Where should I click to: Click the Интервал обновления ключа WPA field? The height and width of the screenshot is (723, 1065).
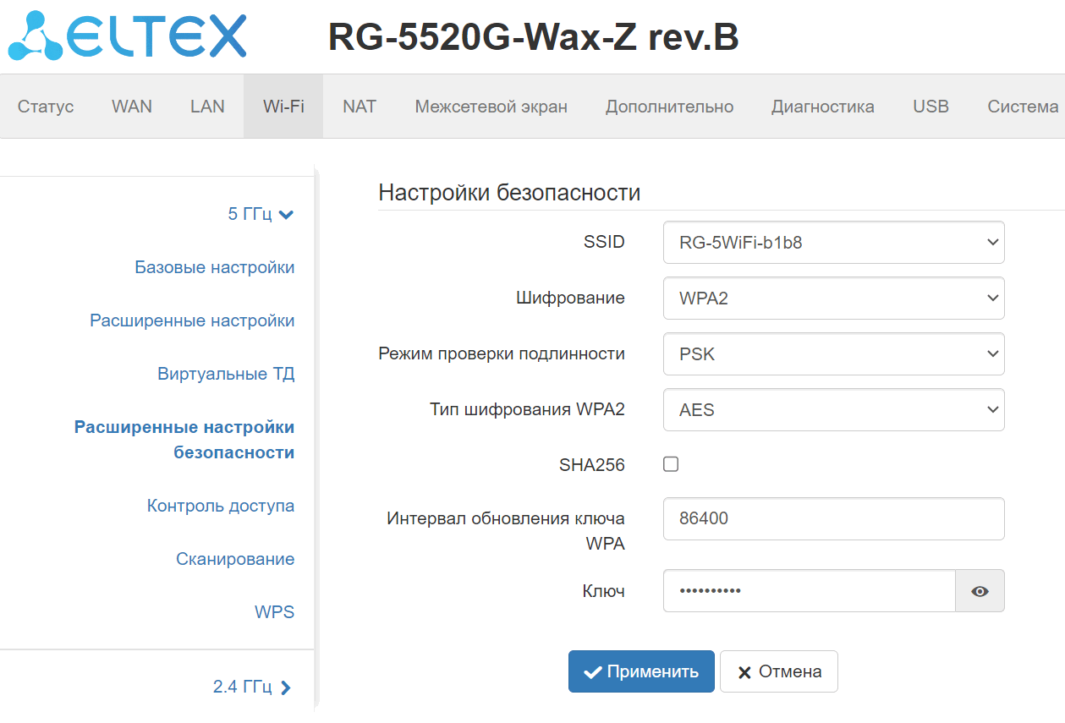click(833, 518)
